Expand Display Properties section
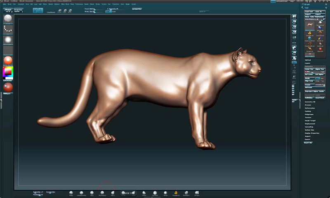Screen dimensions: 330x198 312,133
